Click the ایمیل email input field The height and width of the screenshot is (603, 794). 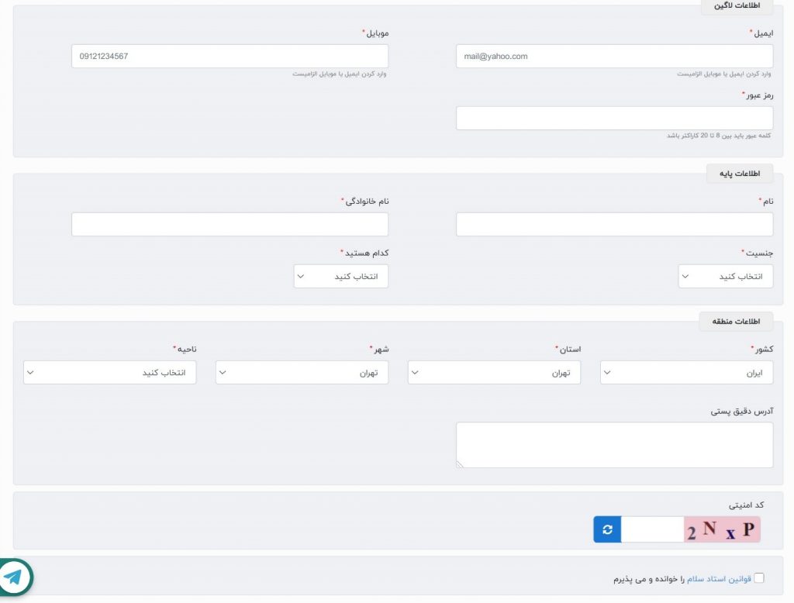[x=615, y=57]
